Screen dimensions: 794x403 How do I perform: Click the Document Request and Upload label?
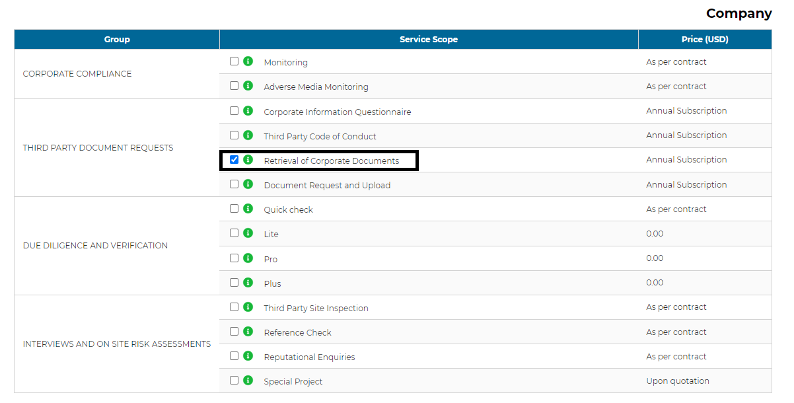[x=327, y=186]
